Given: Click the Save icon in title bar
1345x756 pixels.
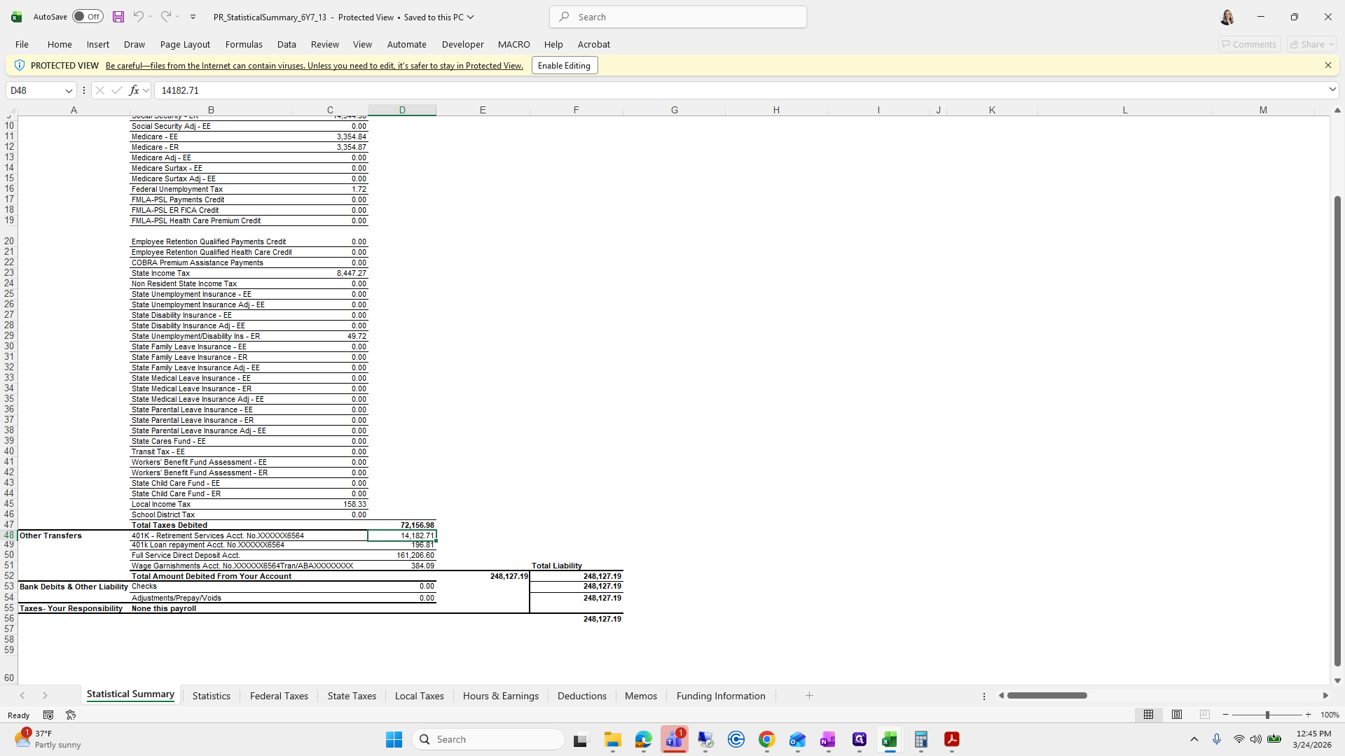Looking at the screenshot, I should (118, 17).
